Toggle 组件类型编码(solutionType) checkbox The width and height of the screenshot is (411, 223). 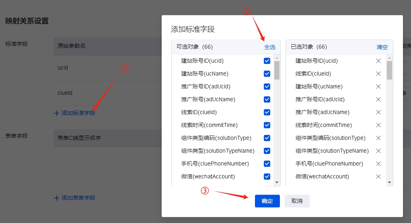[x=267, y=138]
